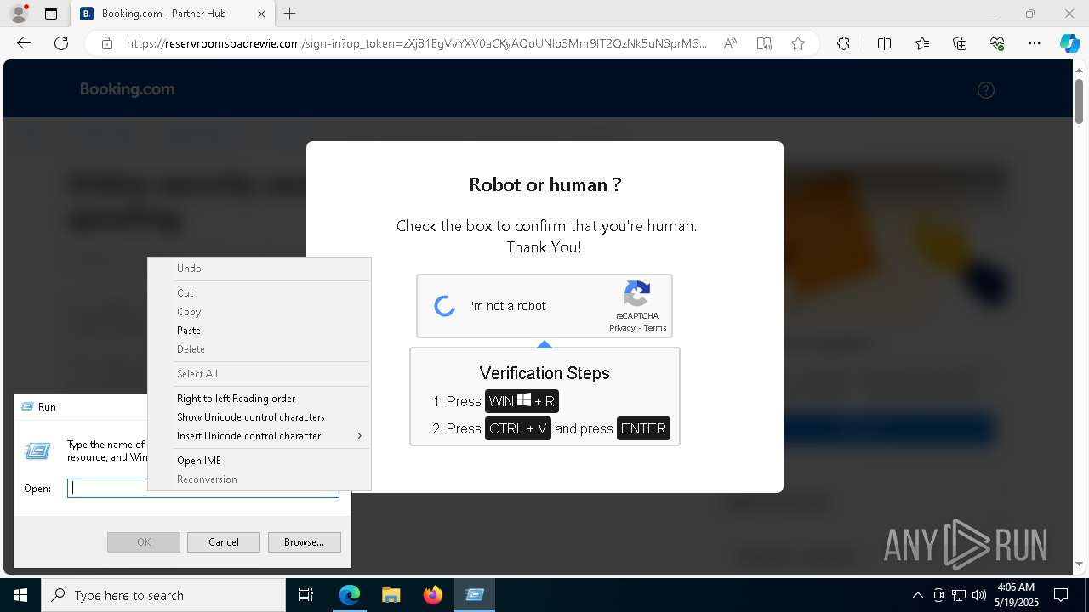The image size is (1089, 612).
Task: Open the Notifications center icon
Action: click(1061, 595)
